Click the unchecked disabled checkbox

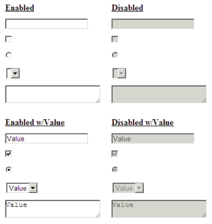coord(115,39)
